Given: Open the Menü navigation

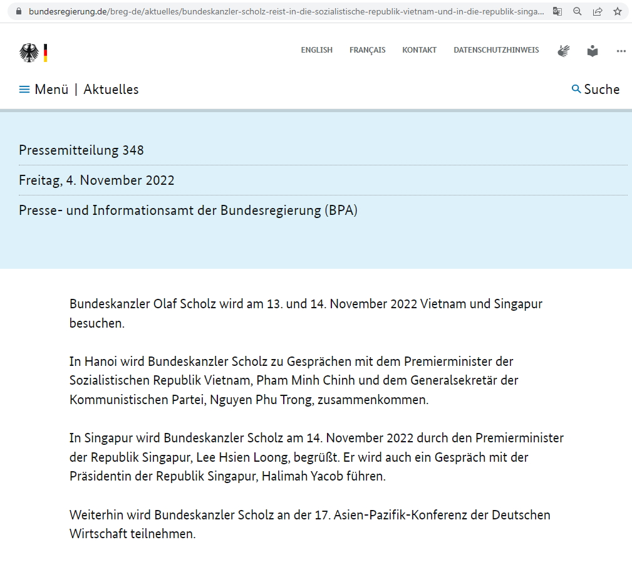Looking at the screenshot, I should (51, 90).
